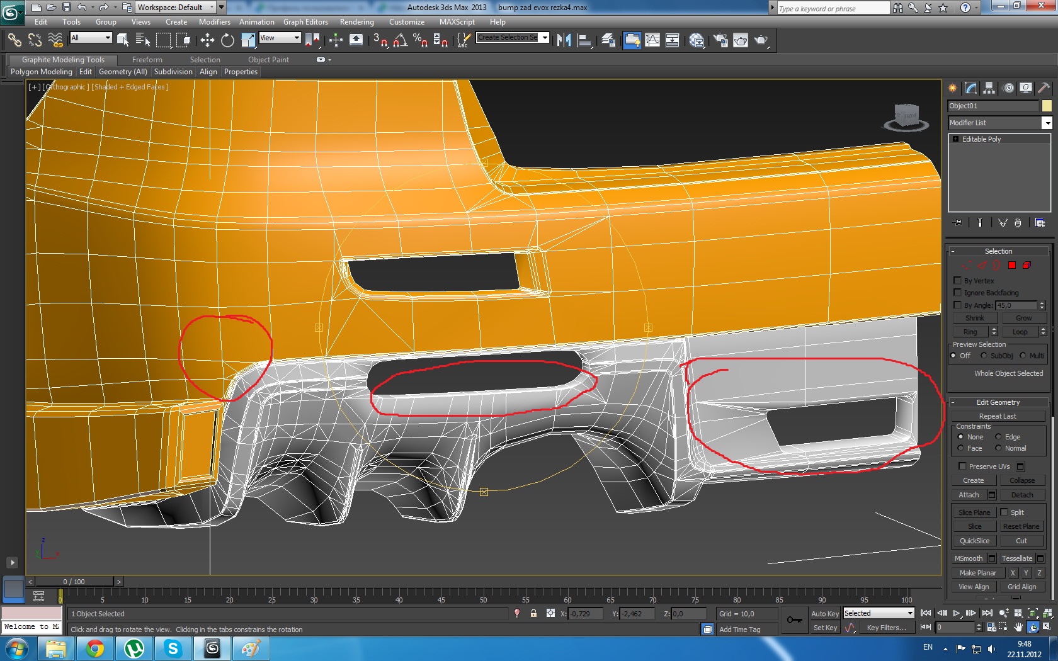Enable the Ignore Backfacing checkbox
1058x661 pixels.
point(958,293)
